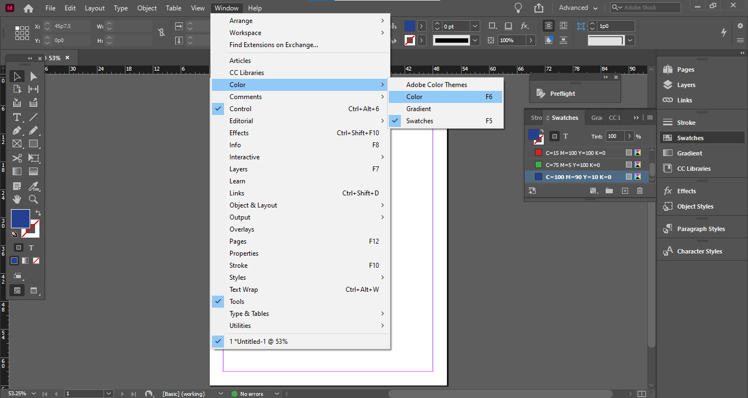This screenshot has width=748, height=398.
Task: Open the Advanced workspace dropdown
Action: pos(578,8)
